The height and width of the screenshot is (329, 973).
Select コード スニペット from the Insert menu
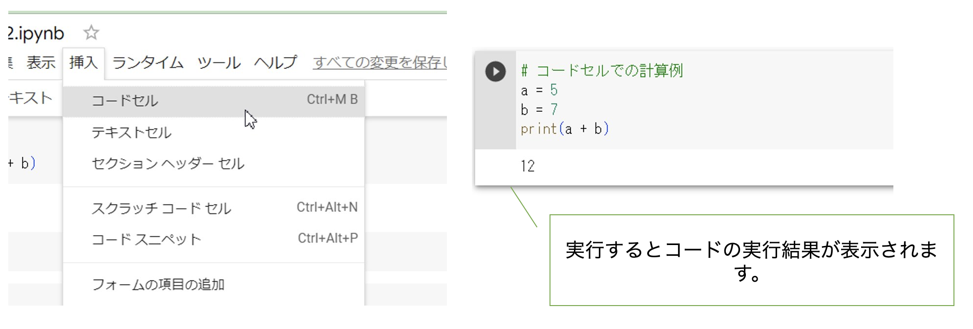(147, 239)
